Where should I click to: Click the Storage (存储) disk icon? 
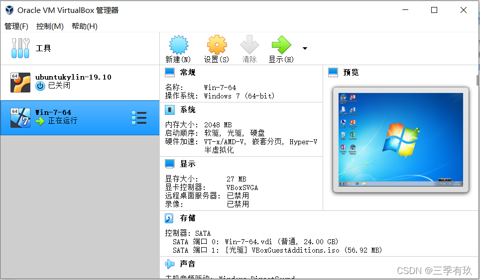tap(169, 218)
